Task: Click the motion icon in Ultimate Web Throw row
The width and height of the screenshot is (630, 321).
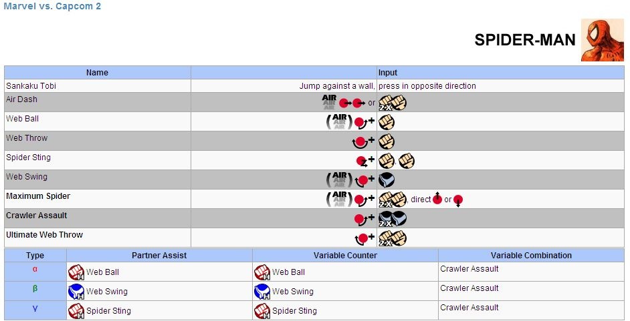Action: click(x=361, y=239)
